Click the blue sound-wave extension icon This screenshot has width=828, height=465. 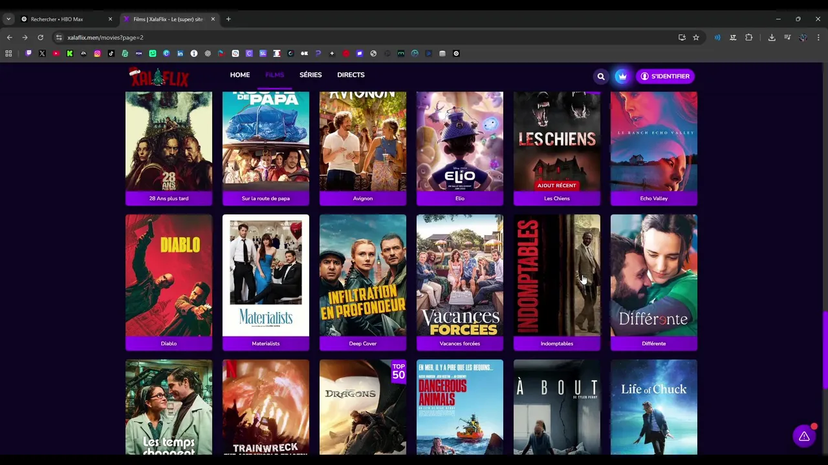(717, 37)
